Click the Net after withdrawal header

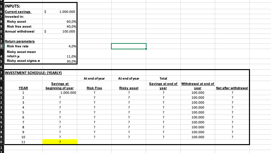[232, 88]
